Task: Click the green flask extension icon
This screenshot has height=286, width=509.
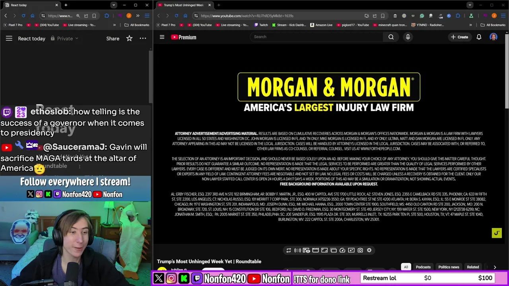Action: coord(471,15)
